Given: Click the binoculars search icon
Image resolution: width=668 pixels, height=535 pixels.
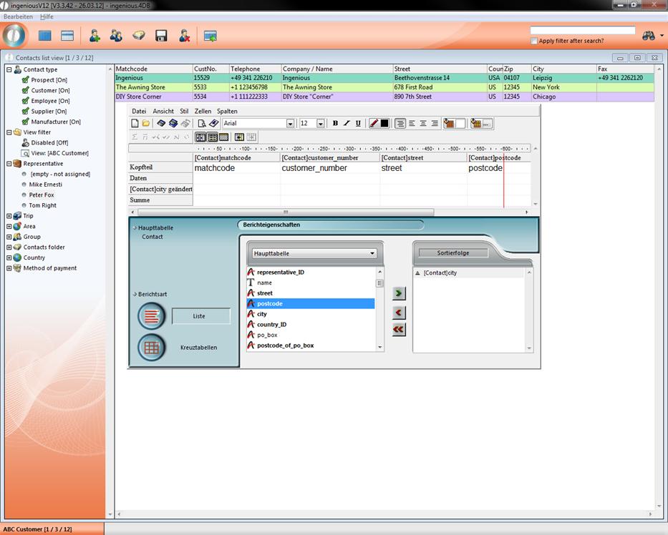Looking at the screenshot, I should pyautogui.click(x=649, y=36).
